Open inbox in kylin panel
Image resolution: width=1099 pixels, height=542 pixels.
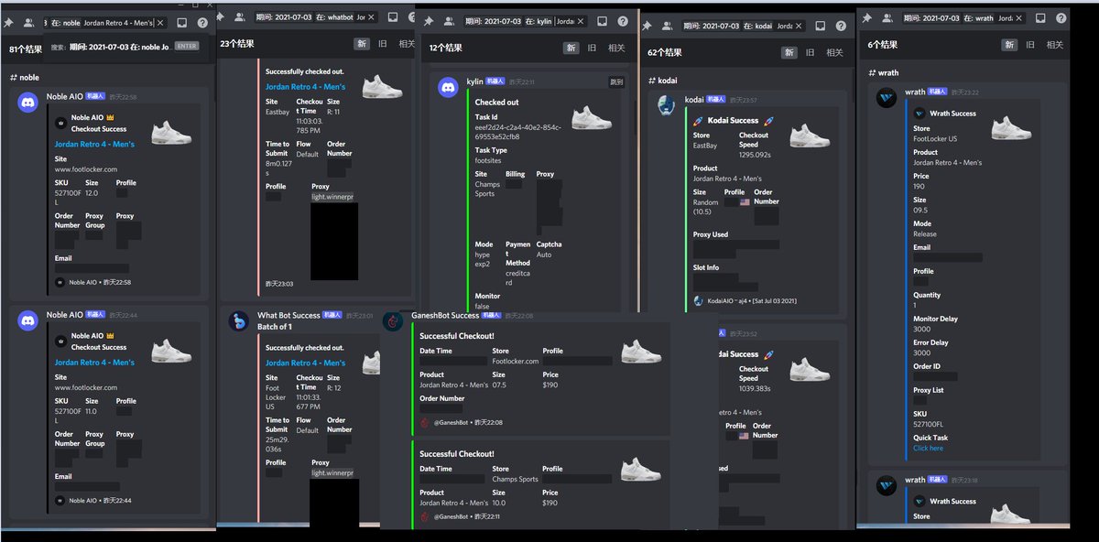[601, 21]
